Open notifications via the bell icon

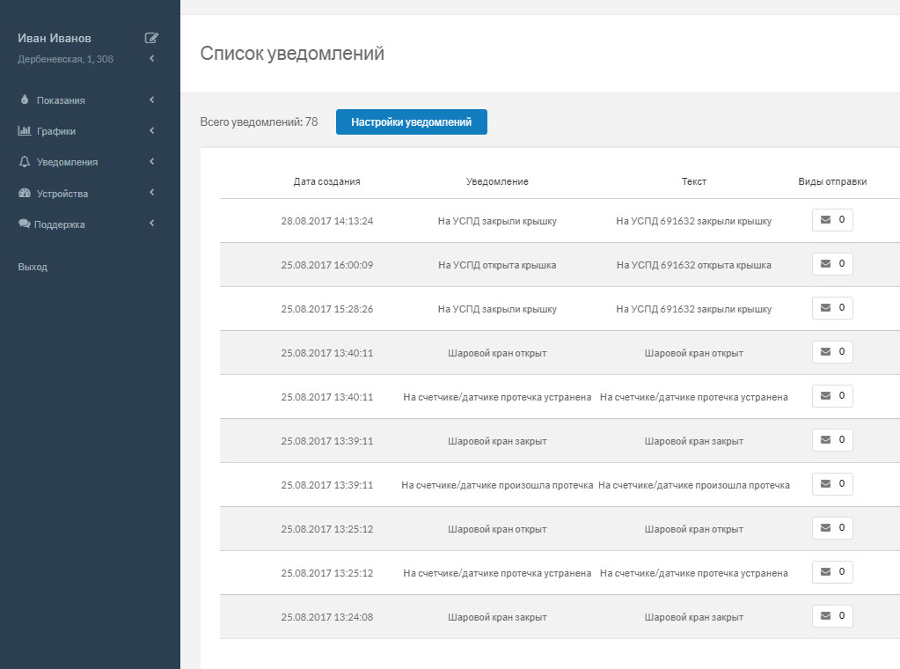click(x=24, y=162)
